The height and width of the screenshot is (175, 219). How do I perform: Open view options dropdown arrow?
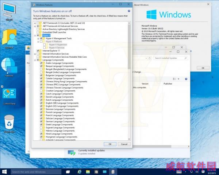coord(178,79)
